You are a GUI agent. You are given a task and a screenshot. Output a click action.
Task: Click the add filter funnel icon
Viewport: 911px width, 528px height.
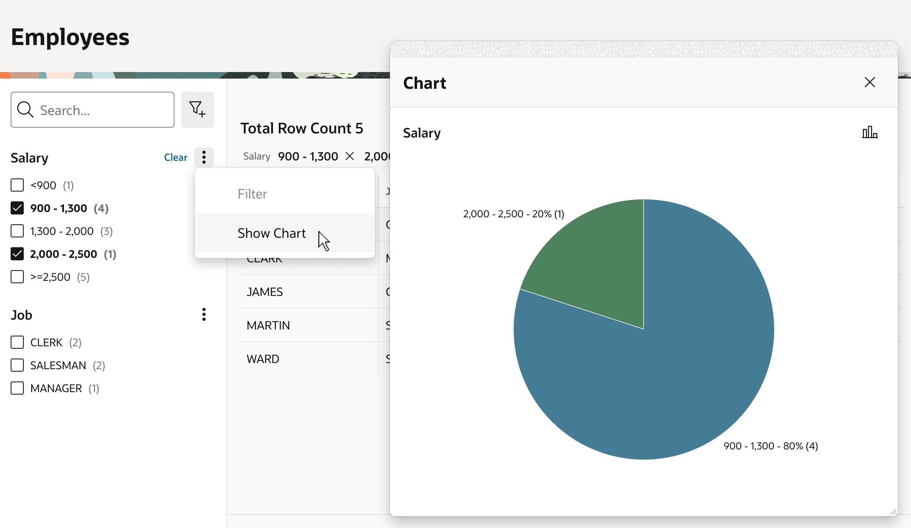click(x=197, y=110)
